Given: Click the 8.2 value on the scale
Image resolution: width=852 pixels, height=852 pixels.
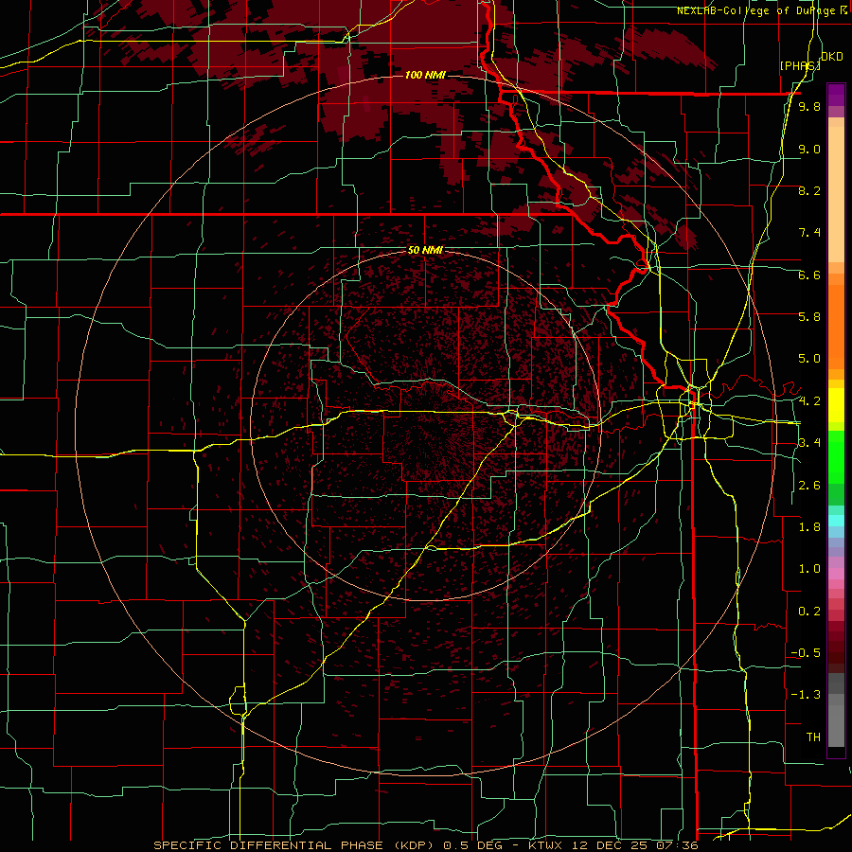Looking at the screenshot, I should [809, 191].
